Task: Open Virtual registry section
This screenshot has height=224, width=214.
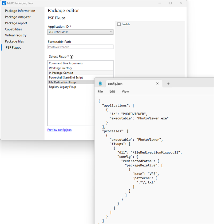Action: 16,35
